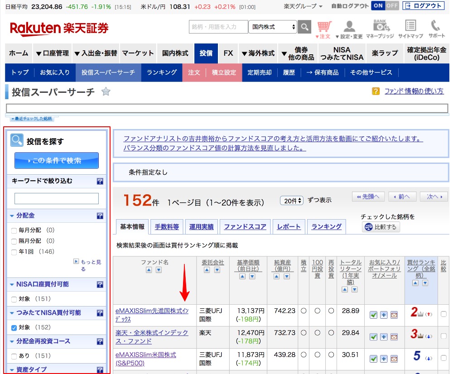Click the ログアウト button
This screenshot has width=453, height=374.
(x=423, y=6)
